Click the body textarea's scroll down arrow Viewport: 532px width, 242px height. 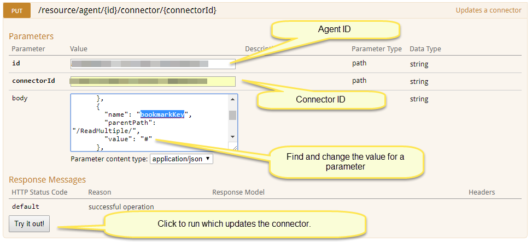(232, 136)
